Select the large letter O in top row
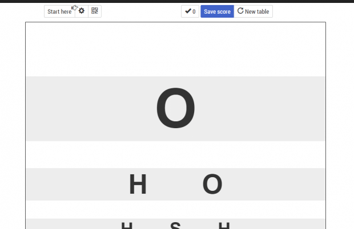Viewport: 354px width, 229px height. click(x=176, y=108)
